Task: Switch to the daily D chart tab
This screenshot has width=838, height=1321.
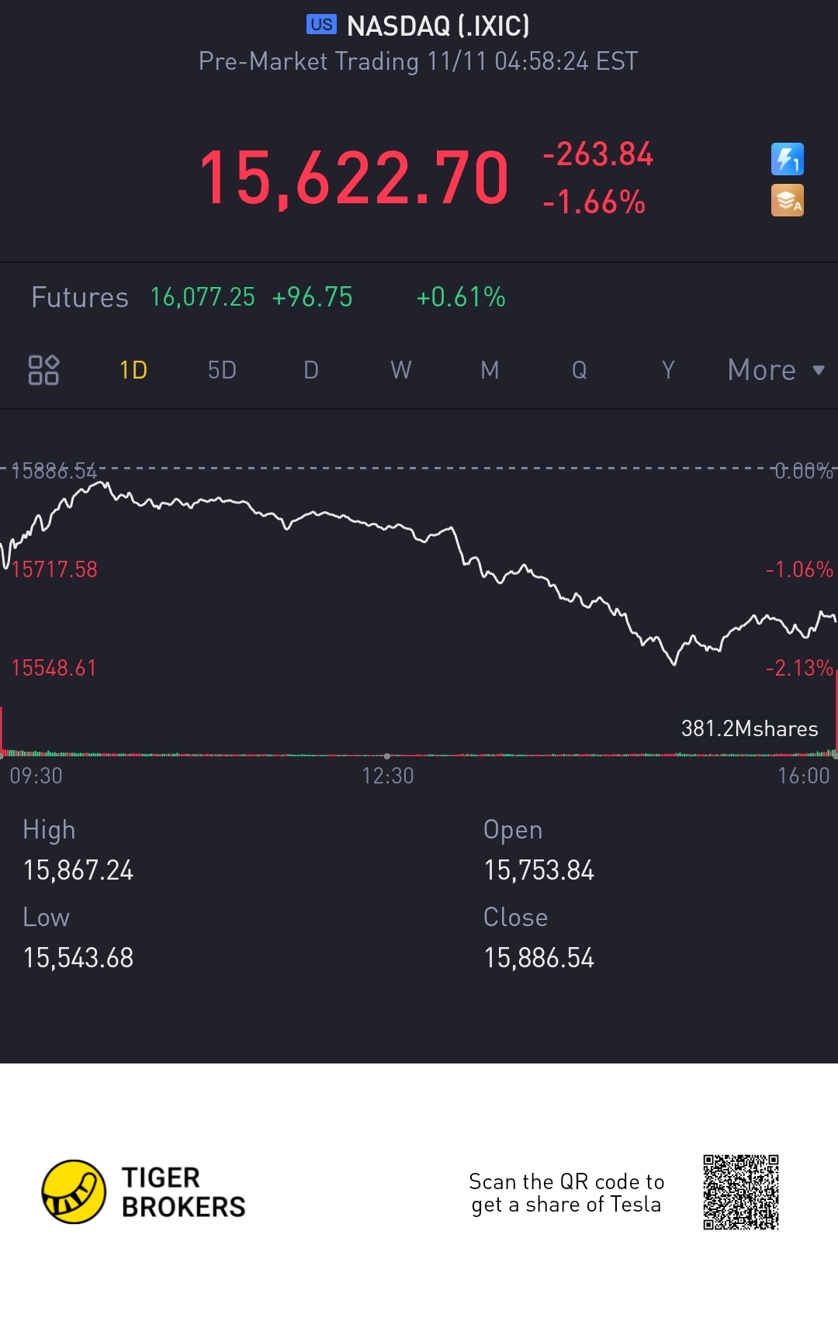Action: click(x=311, y=370)
